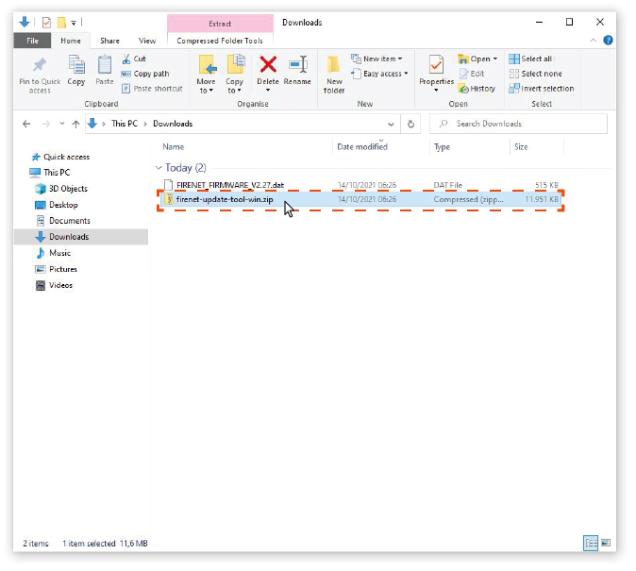Expand the New item dropdown
The image size is (636, 571).
[400, 59]
